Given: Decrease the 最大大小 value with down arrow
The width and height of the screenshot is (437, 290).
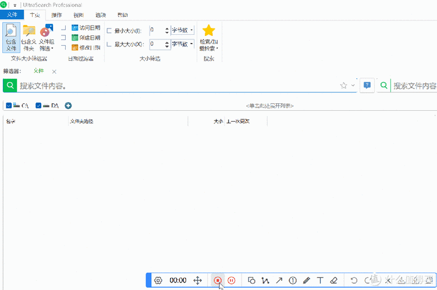Looking at the screenshot, I should pyautogui.click(x=167, y=46).
